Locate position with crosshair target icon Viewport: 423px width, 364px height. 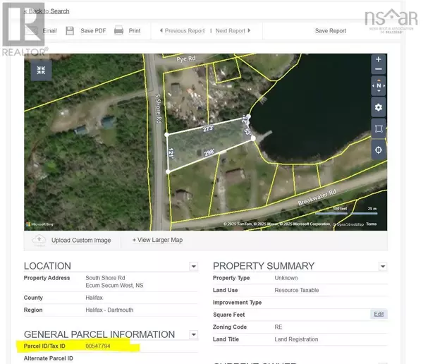(379, 150)
